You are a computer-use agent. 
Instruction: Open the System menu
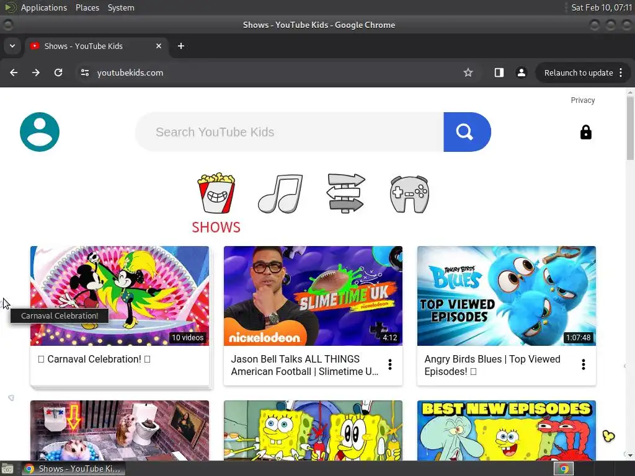(121, 7)
